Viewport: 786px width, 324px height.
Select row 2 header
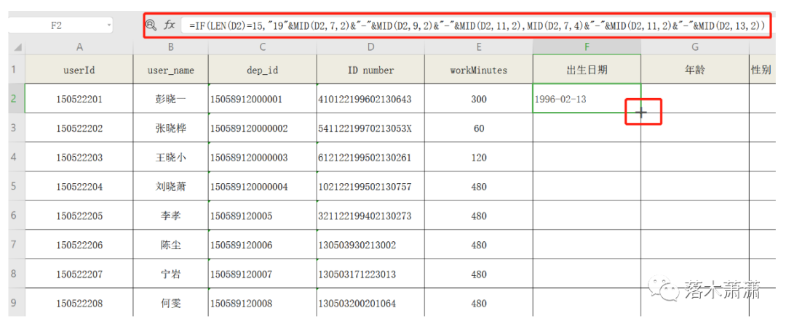pyautogui.click(x=17, y=99)
